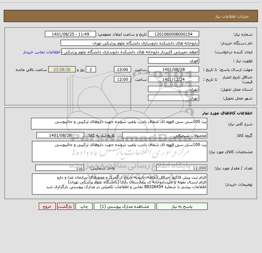
Task: Click the price validity date 1401/12/24
Action: point(174,79)
